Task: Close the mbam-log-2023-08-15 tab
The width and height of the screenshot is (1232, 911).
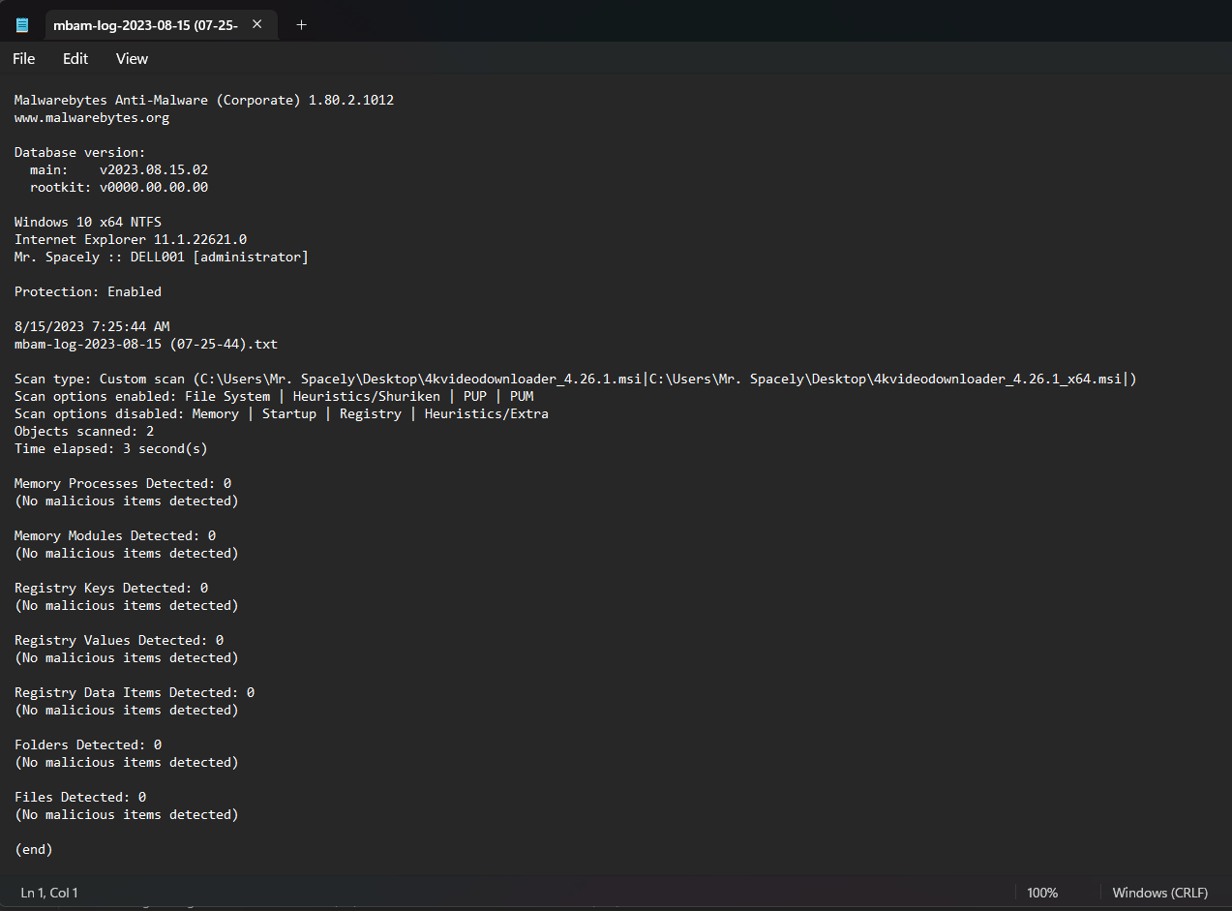Action: tap(256, 24)
